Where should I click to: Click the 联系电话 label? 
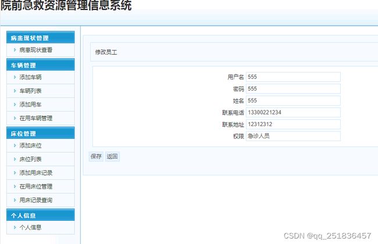233,113
